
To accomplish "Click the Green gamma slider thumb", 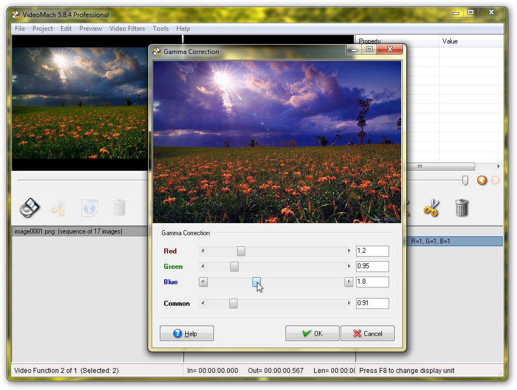I will [x=234, y=267].
